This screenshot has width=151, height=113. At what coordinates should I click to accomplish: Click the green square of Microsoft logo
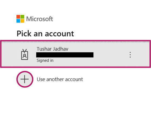[x=22, y=17]
